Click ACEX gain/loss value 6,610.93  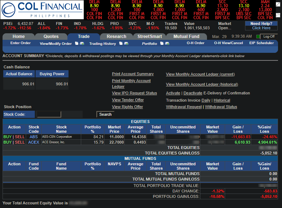242,142
